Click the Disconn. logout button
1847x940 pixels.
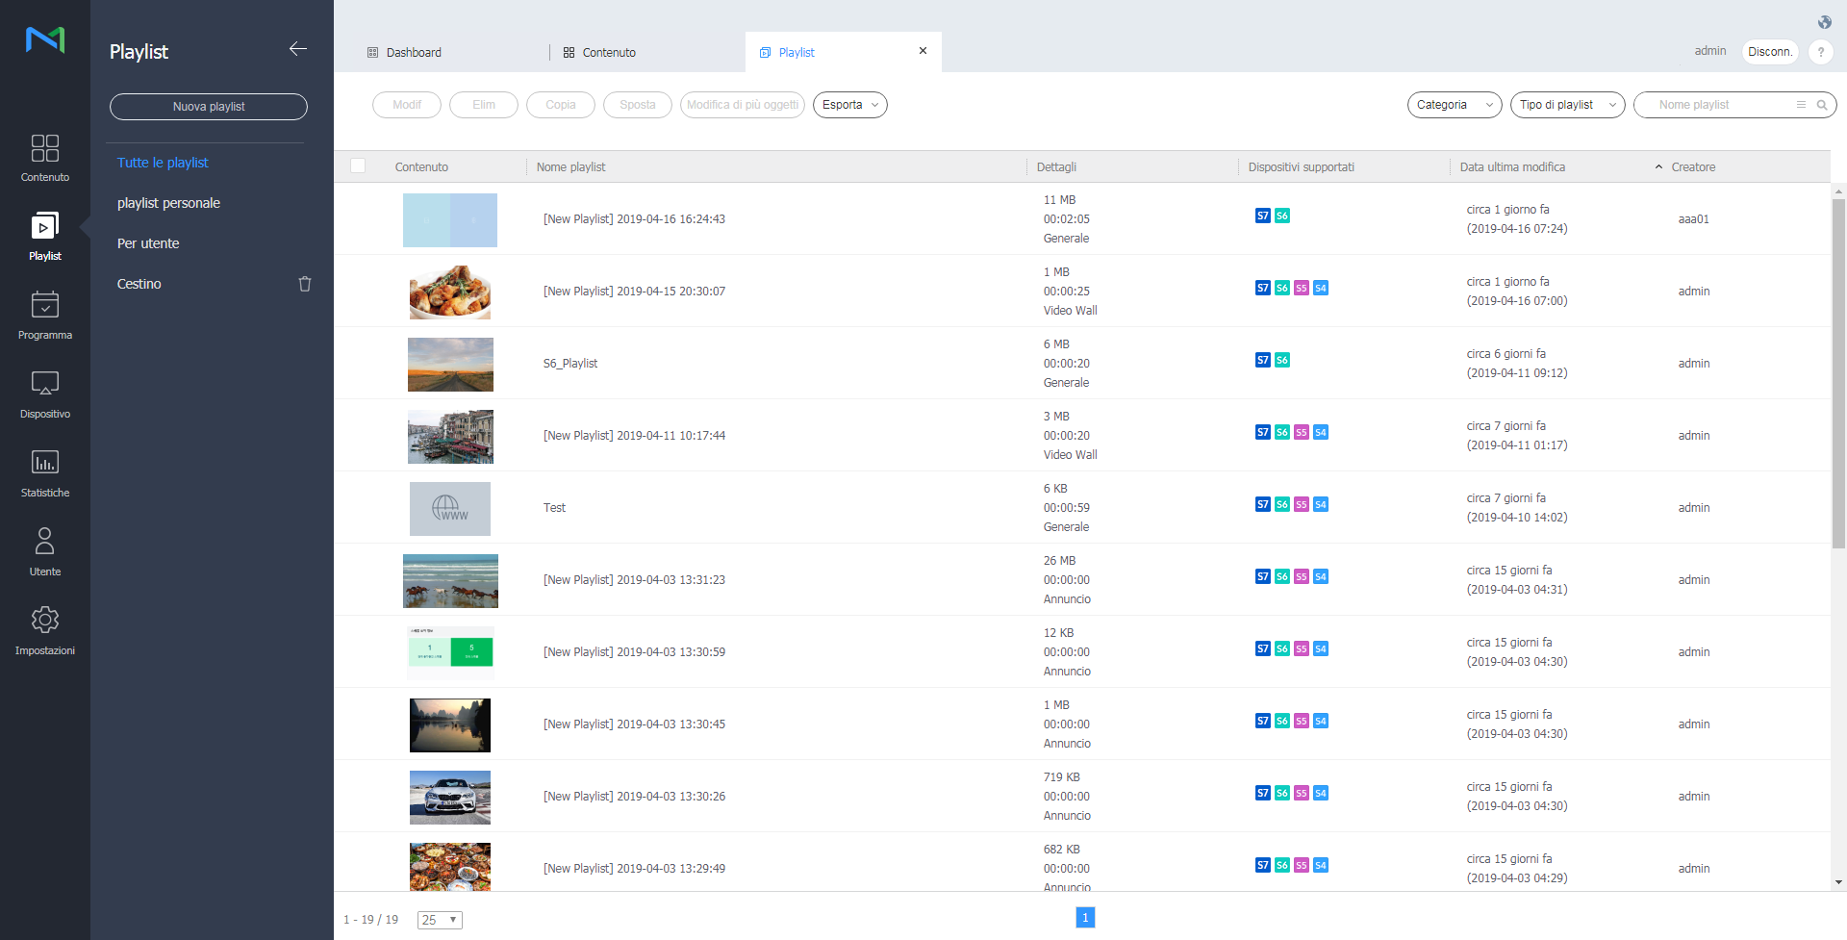pyautogui.click(x=1769, y=52)
